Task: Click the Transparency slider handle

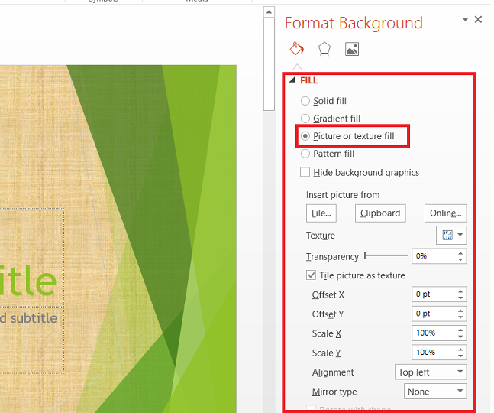Action: [x=366, y=255]
